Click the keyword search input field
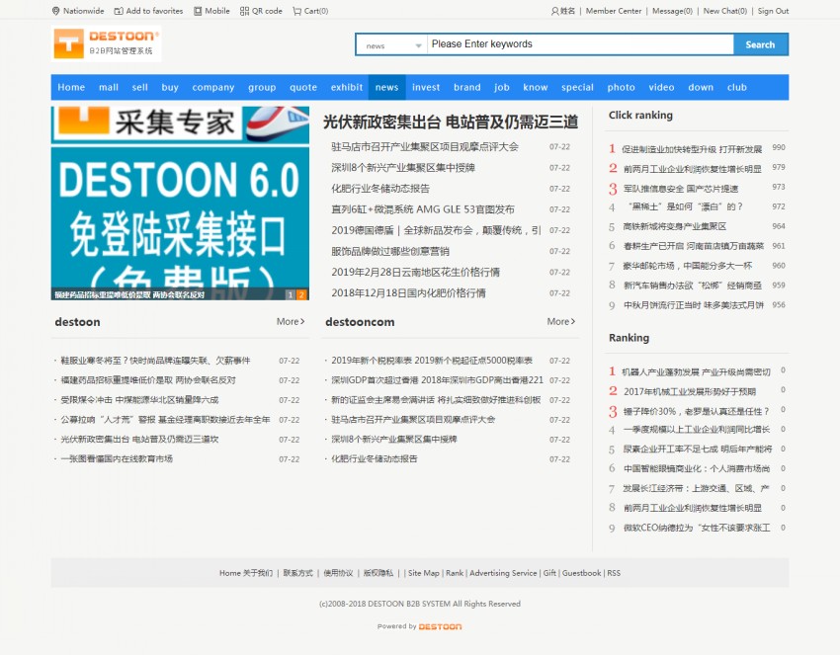Image resolution: width=840 pixels, height=655 pixels. pos(580,44)
